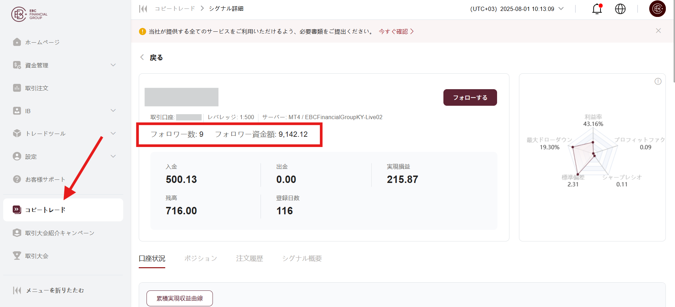Screen dimensions: 675x307
Task: Click the サーバー MT4 server text
Action: 322,117
